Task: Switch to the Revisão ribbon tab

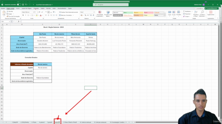Action: 49,8
